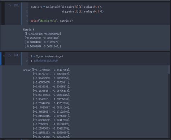Click the blue selected-cell bar on left edge
The width and height of the screenshot is (171, 140).
coord(1,59)
